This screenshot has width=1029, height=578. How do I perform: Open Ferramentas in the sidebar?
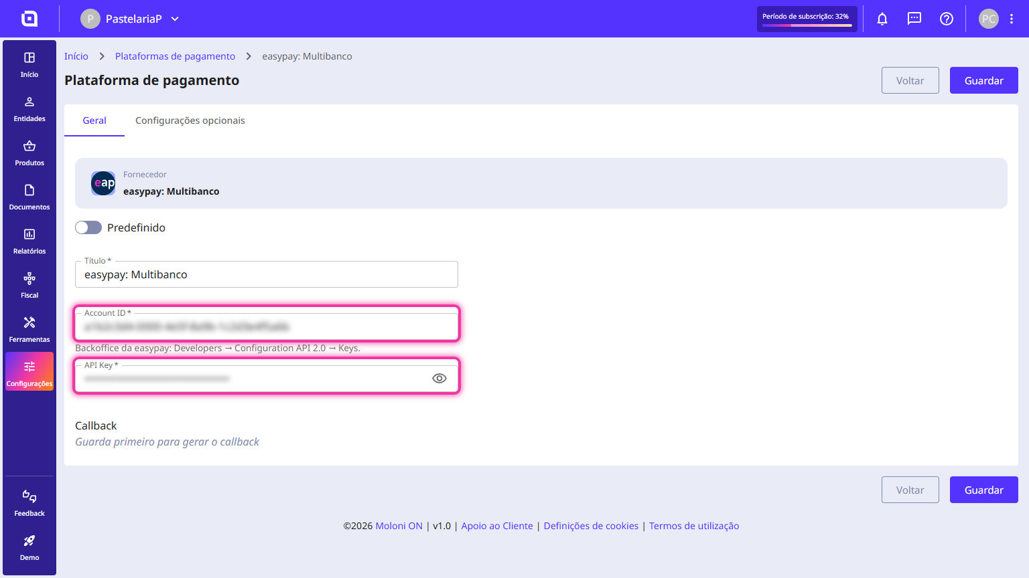click(x=29, y=330)
